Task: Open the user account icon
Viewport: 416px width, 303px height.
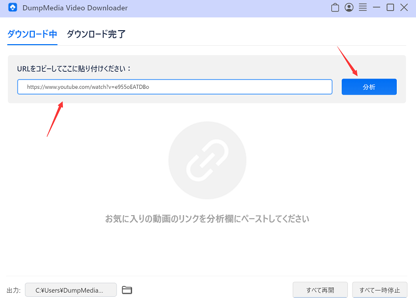Action: [349, 8]
